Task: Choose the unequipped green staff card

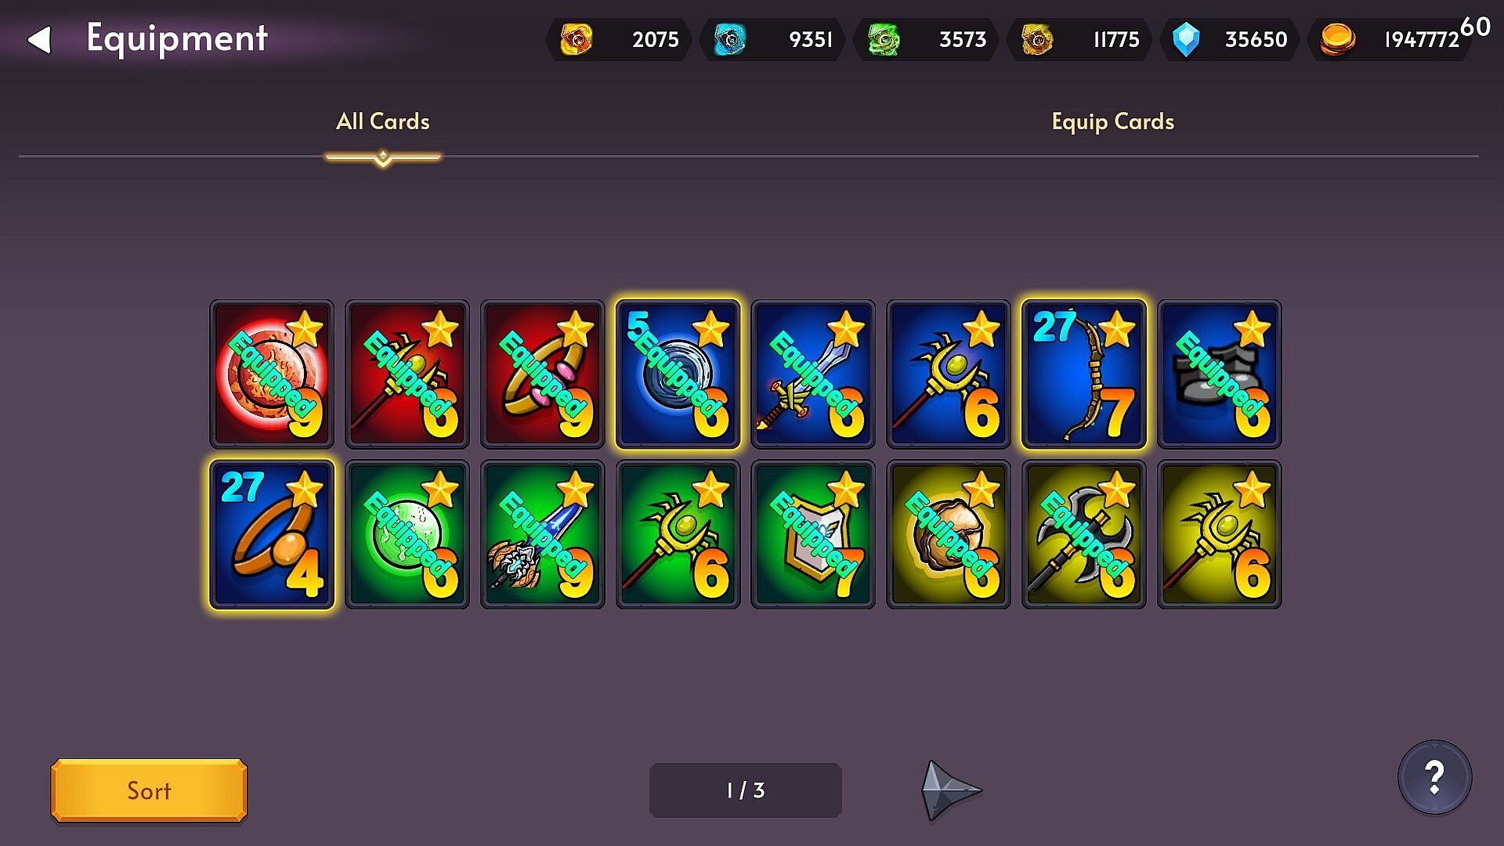Action: coord(678,534)
